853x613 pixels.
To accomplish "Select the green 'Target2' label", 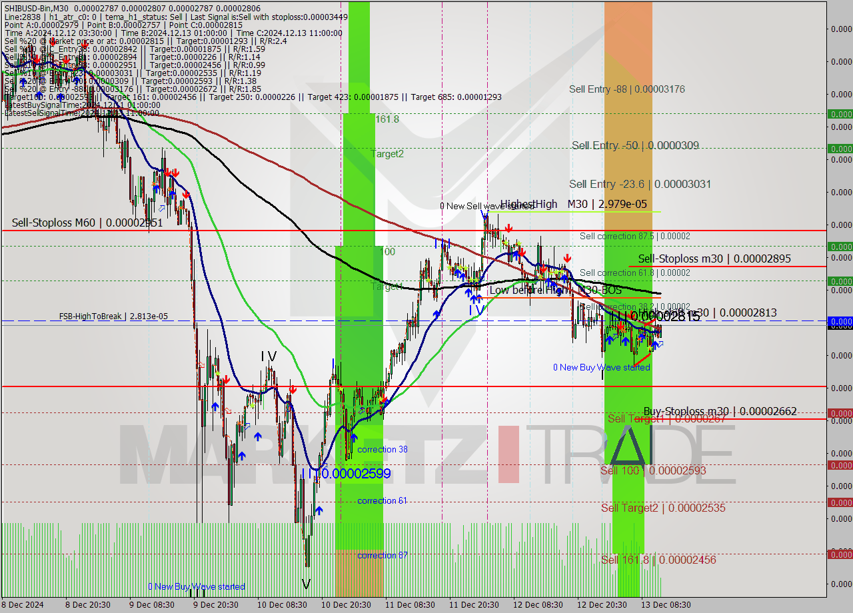I will tap(387, 154).
